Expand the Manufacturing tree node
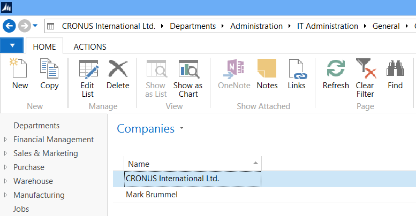The image size is (416, 216). click(6, 195)
